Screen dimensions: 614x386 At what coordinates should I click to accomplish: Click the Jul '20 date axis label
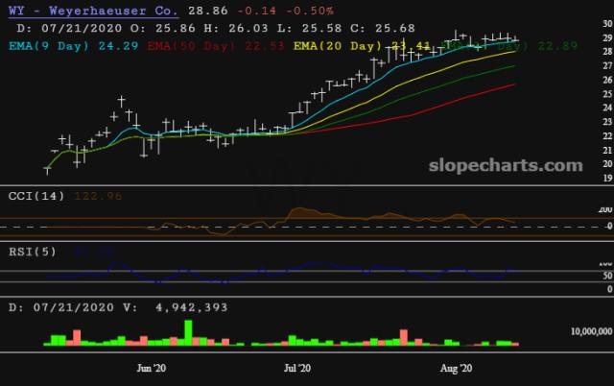click(297, 368)
